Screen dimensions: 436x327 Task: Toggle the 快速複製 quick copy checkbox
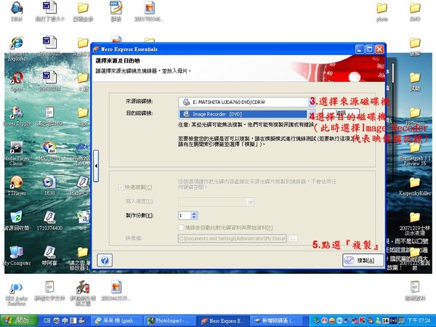121,187
